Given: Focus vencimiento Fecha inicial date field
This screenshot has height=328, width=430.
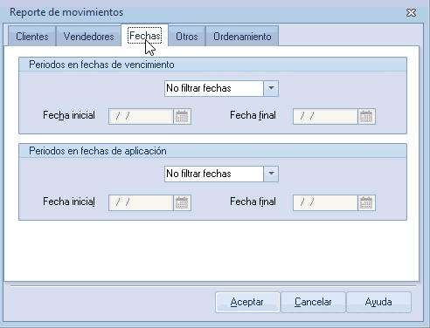Looking at the screenshot, I should (141, 117).
